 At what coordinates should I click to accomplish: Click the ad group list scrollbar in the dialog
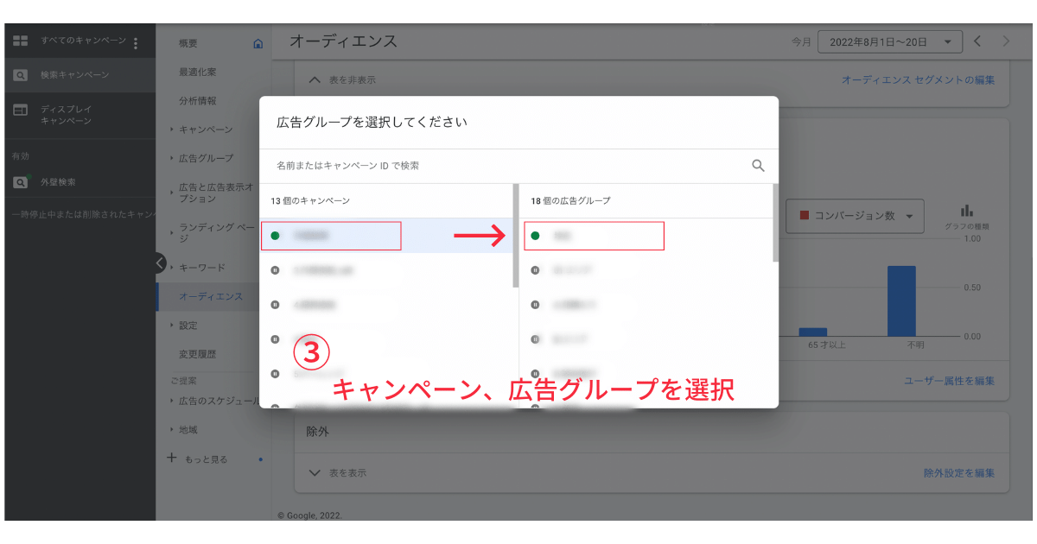click(x=775, y=223)
